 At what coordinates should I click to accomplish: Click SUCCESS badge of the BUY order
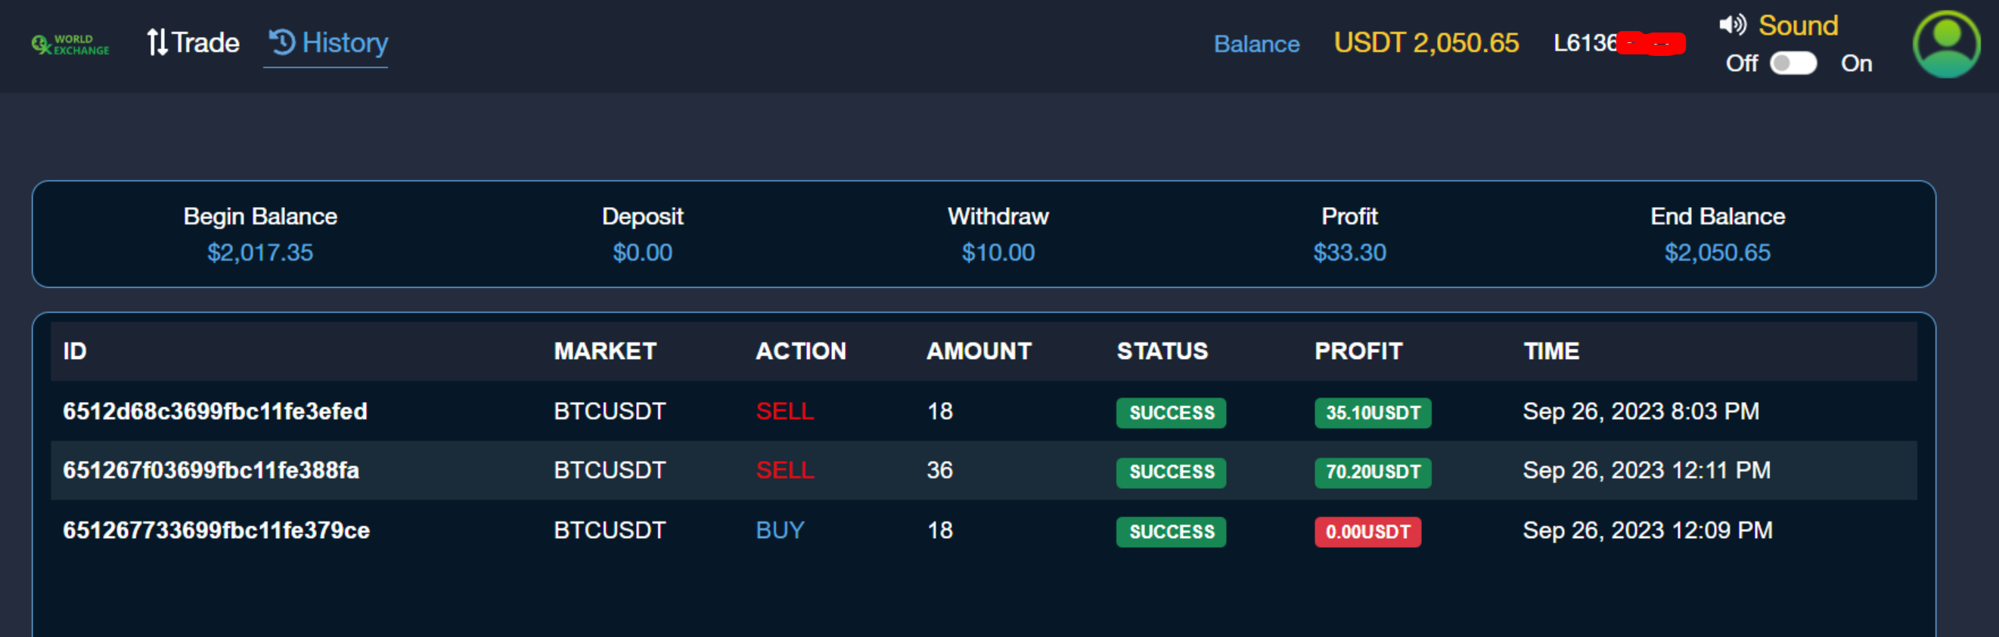[x=1171, y=533]
